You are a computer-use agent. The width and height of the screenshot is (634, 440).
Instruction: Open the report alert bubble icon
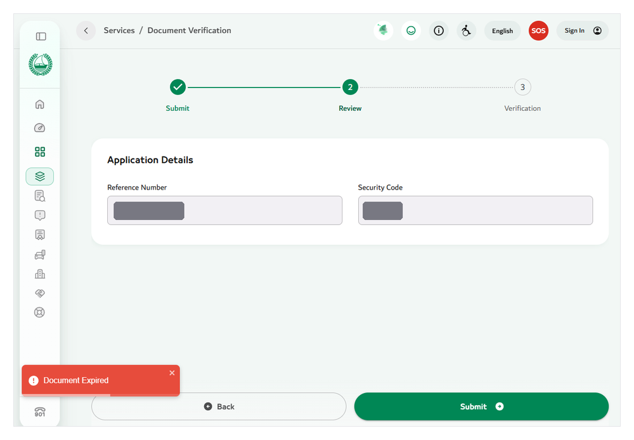coord(39,215)
